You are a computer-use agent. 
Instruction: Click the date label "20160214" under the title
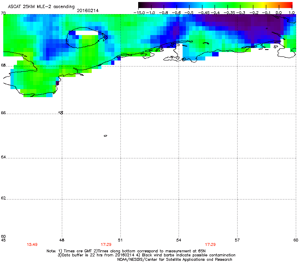[x=88, y=10]
